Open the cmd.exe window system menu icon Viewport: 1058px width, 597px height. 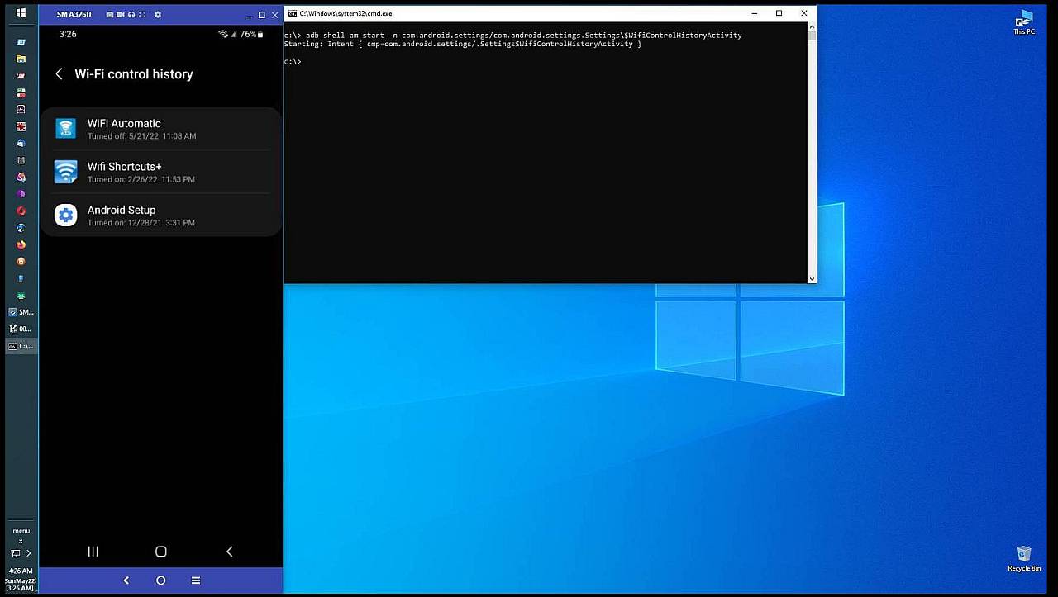pos(293,13)
